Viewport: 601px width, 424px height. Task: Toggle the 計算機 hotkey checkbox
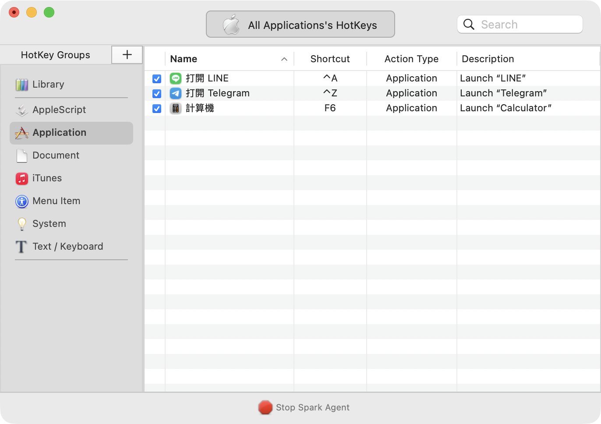[x=157, y=109]
